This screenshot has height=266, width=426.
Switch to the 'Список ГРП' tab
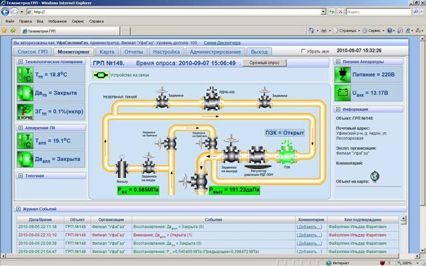[x=33, y=52]
